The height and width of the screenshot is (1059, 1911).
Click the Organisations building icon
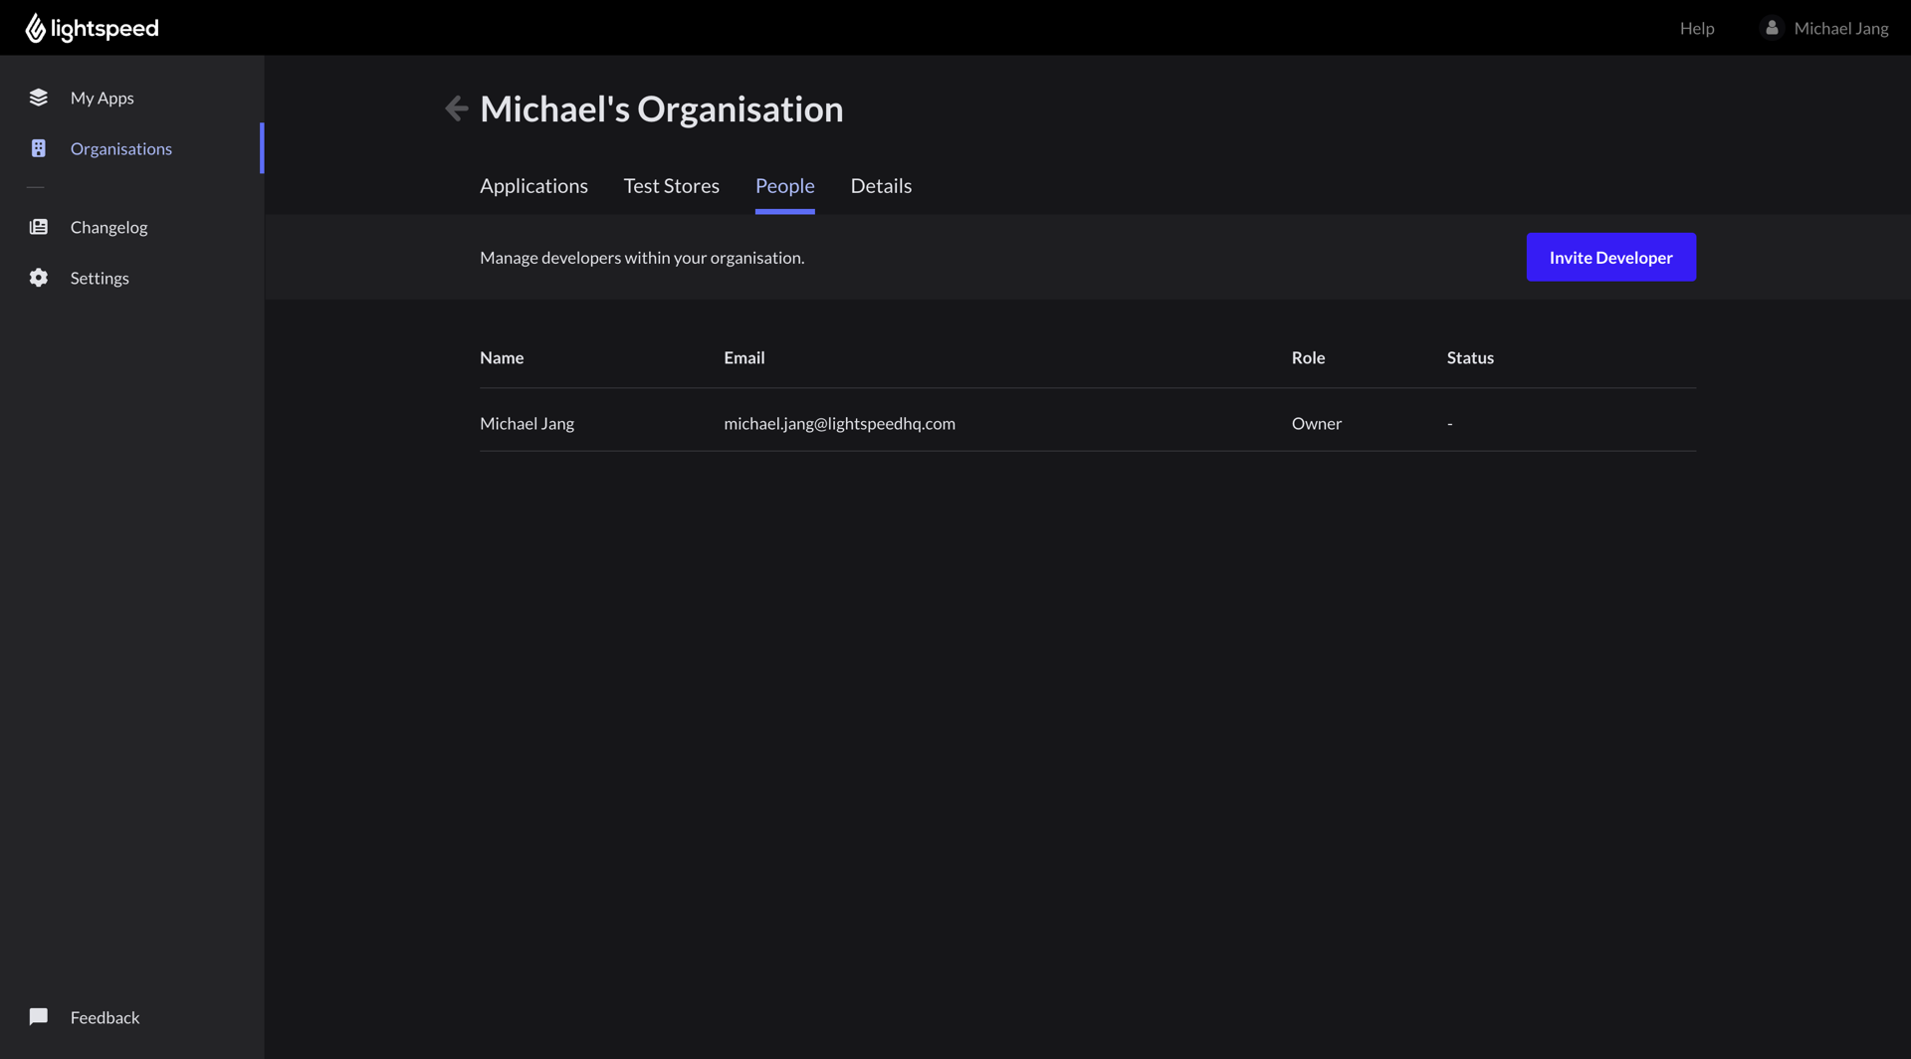pyautogui.click(x=38, y=148)
